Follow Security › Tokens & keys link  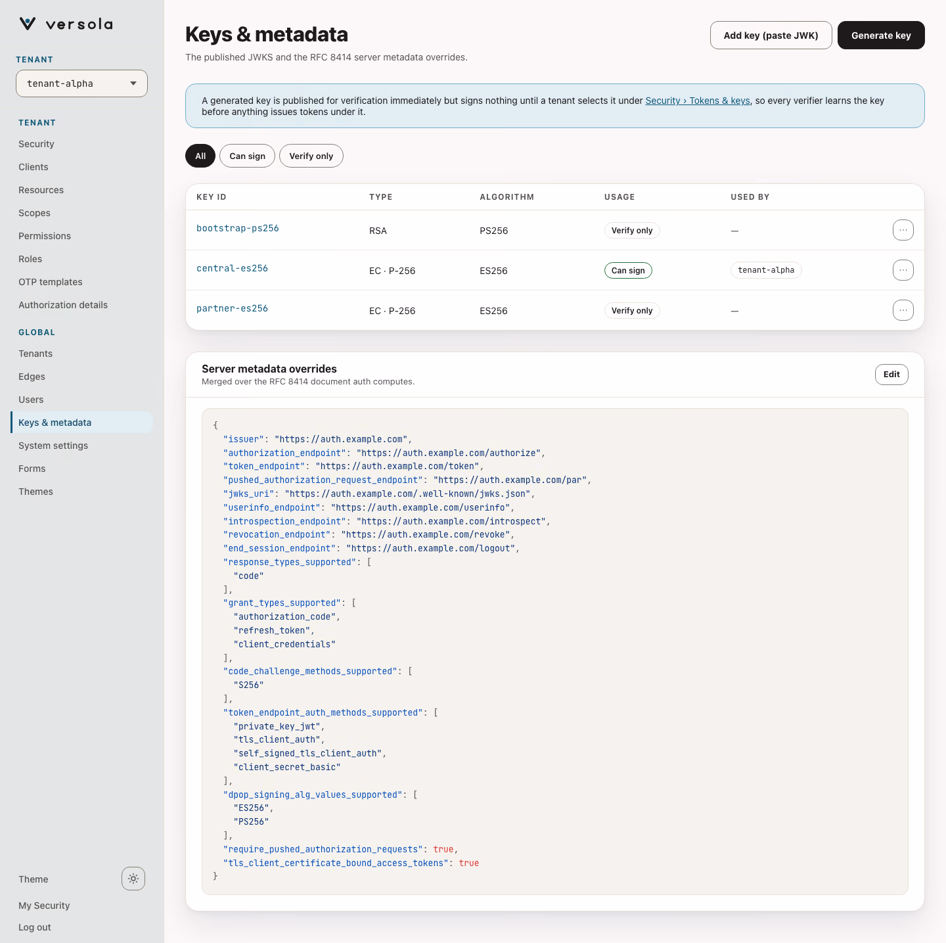point(698,101)
